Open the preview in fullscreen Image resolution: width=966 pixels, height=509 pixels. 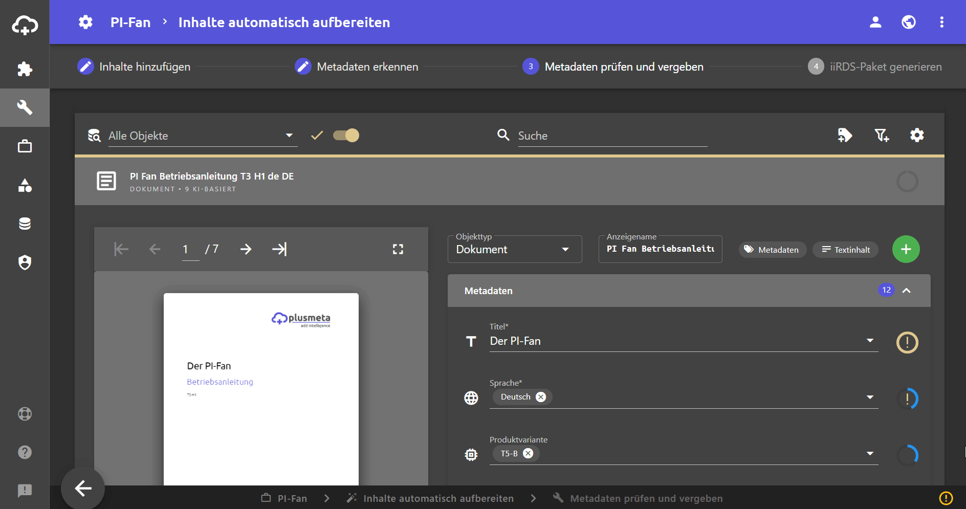click(x=398, y=249)
